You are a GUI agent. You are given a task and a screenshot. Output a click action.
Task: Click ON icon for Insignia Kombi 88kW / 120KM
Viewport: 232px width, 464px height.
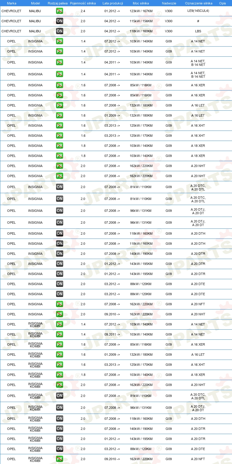60,449
